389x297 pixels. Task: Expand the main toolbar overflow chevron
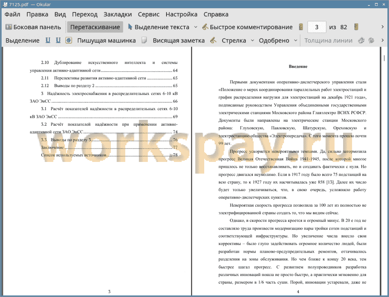pos(382,27)
